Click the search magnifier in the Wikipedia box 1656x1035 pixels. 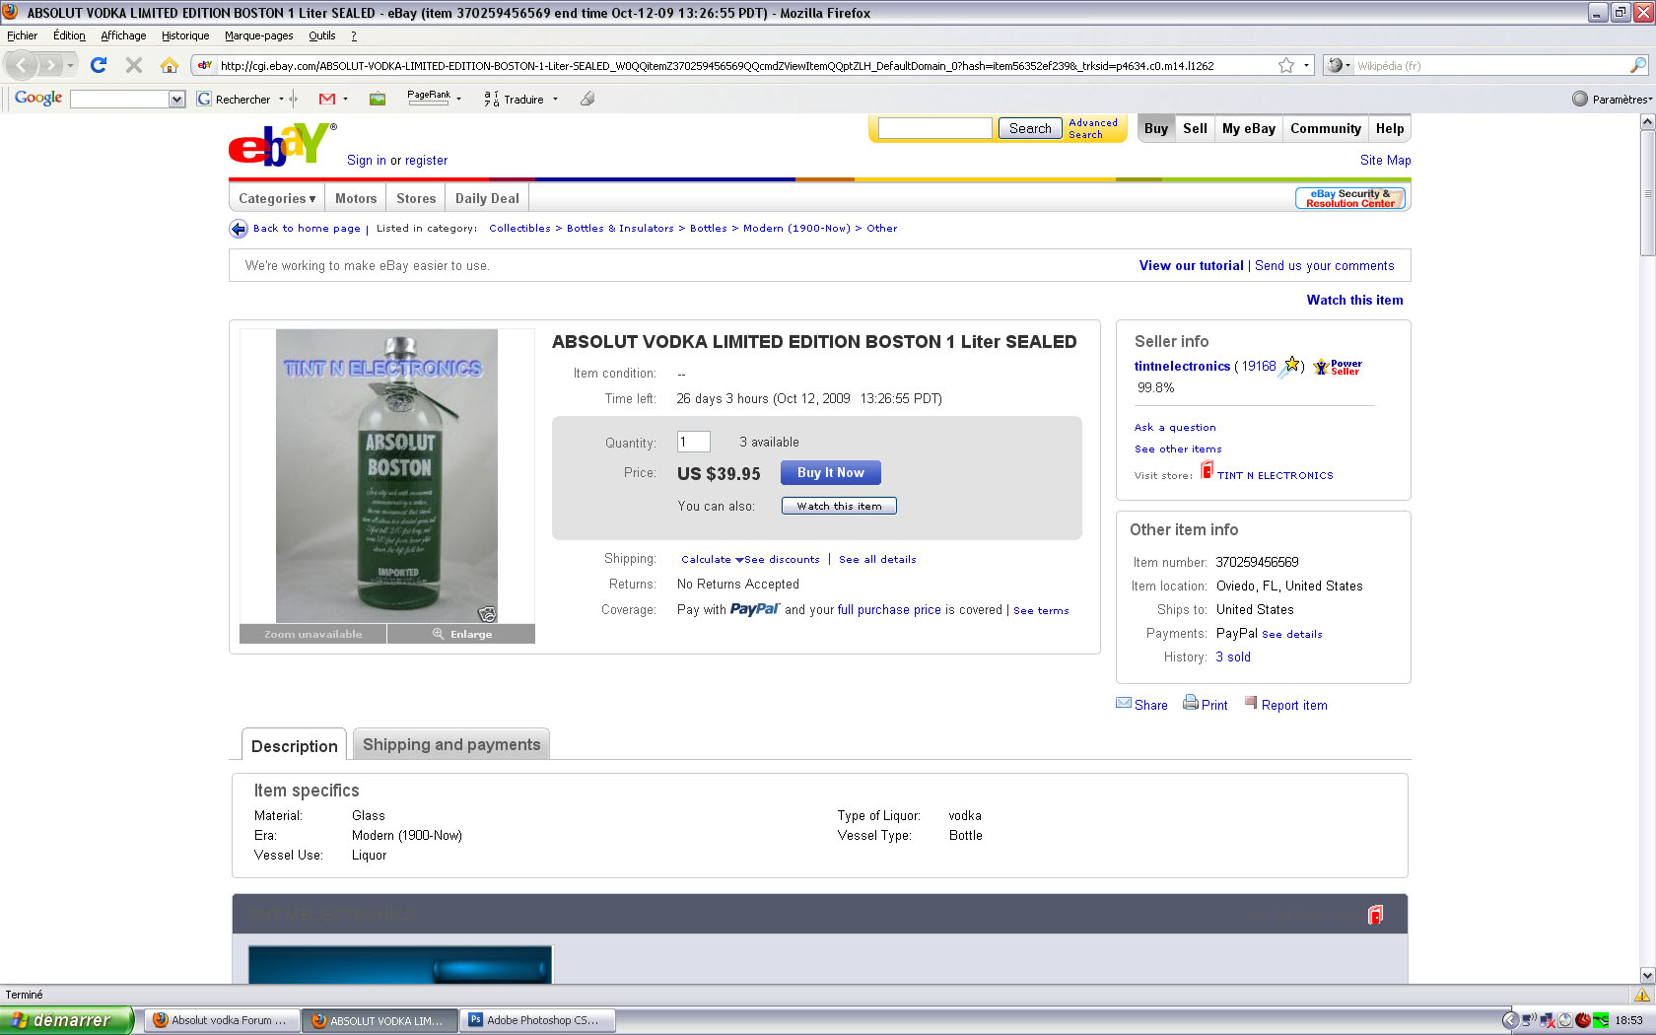[1638, 66]
